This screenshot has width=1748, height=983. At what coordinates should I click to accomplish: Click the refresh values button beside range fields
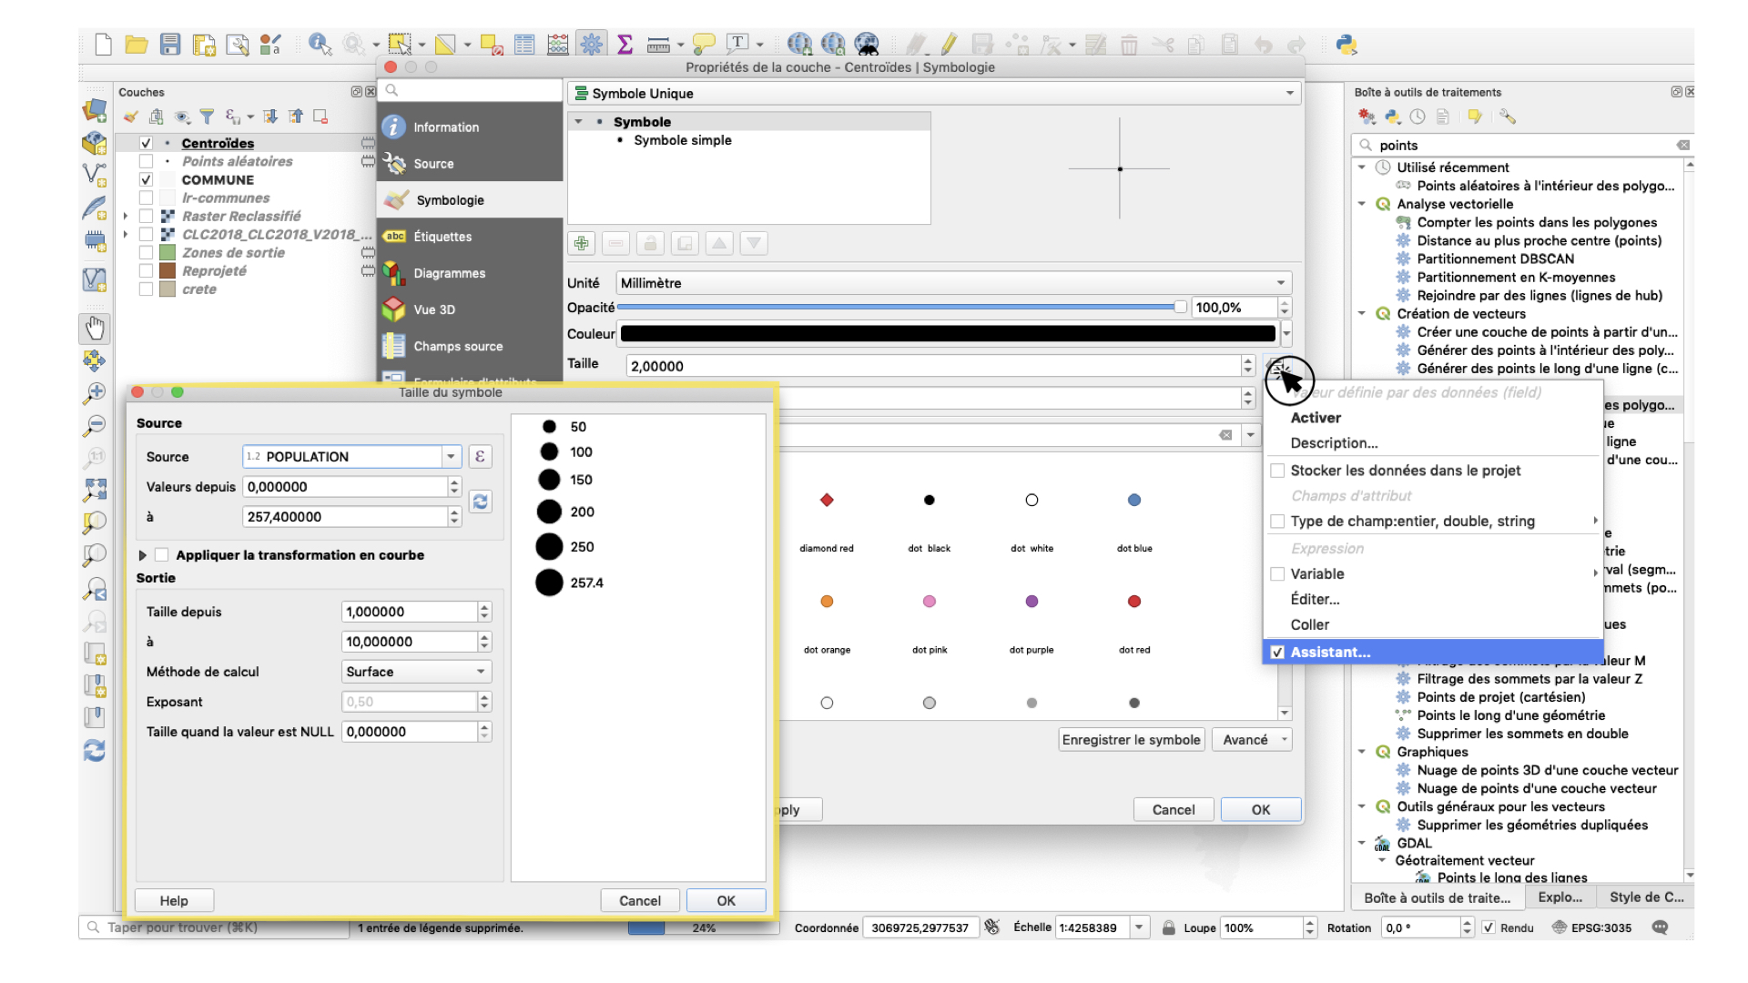pos(480,502)
